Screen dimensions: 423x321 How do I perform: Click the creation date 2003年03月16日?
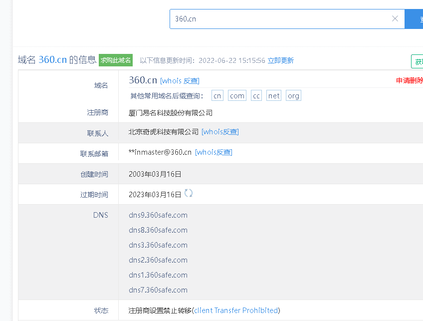[x=155, y=174]
